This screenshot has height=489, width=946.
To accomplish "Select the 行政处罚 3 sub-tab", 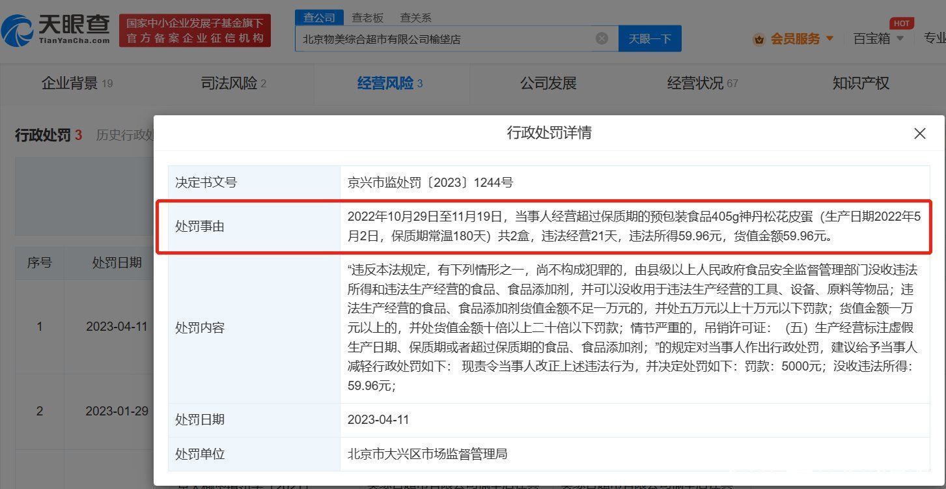I will pyautogui.click(x=48, y=135).
